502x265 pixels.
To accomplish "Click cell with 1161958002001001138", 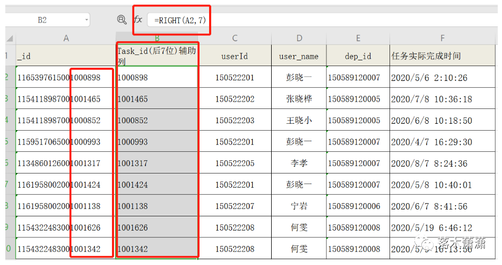I will [66, 206].
